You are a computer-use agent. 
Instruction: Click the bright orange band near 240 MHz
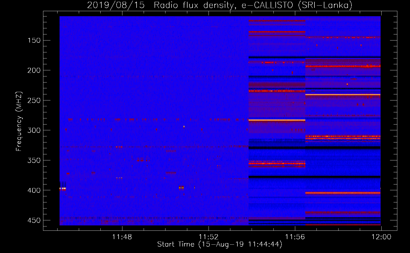[343, 95]
